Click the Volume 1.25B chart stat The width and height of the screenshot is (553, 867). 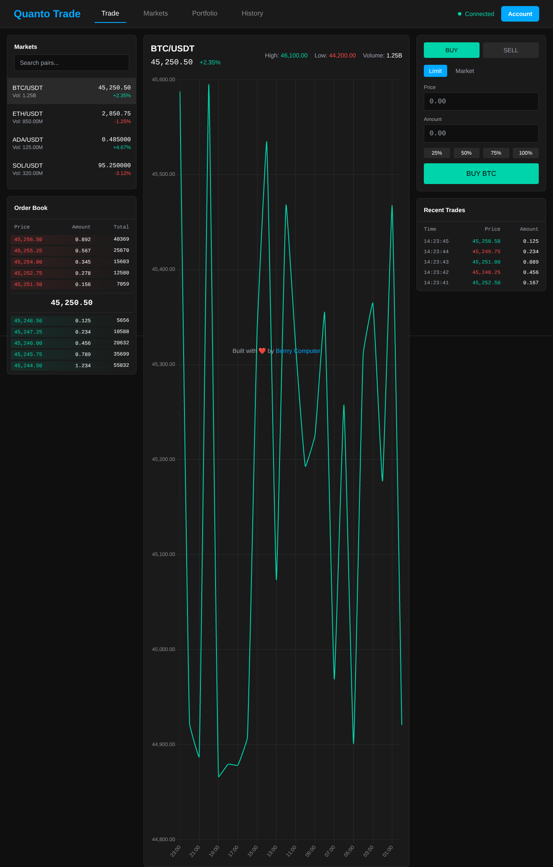coord(382,55)
